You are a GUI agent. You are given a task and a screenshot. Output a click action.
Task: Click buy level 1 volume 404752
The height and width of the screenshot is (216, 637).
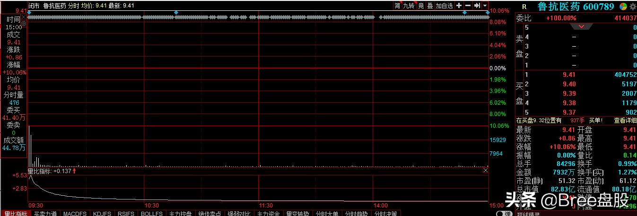[626, 75]
